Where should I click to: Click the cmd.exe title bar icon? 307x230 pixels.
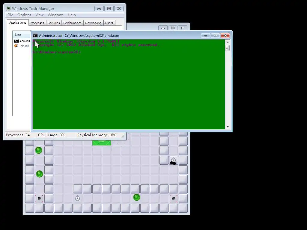click(x=35, y=36)
